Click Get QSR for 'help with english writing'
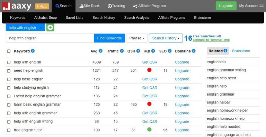 [150, 121]
